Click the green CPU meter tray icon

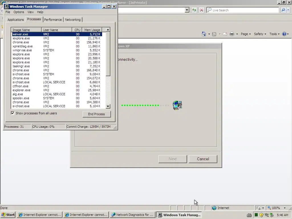click(x=256, y=215)
